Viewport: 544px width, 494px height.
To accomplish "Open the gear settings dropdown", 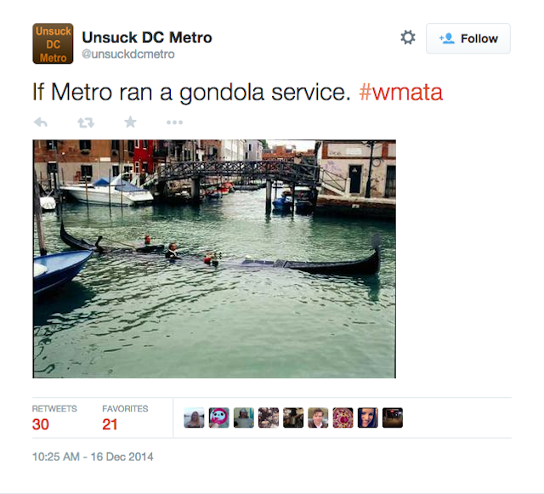I will (x=408, y=37).
